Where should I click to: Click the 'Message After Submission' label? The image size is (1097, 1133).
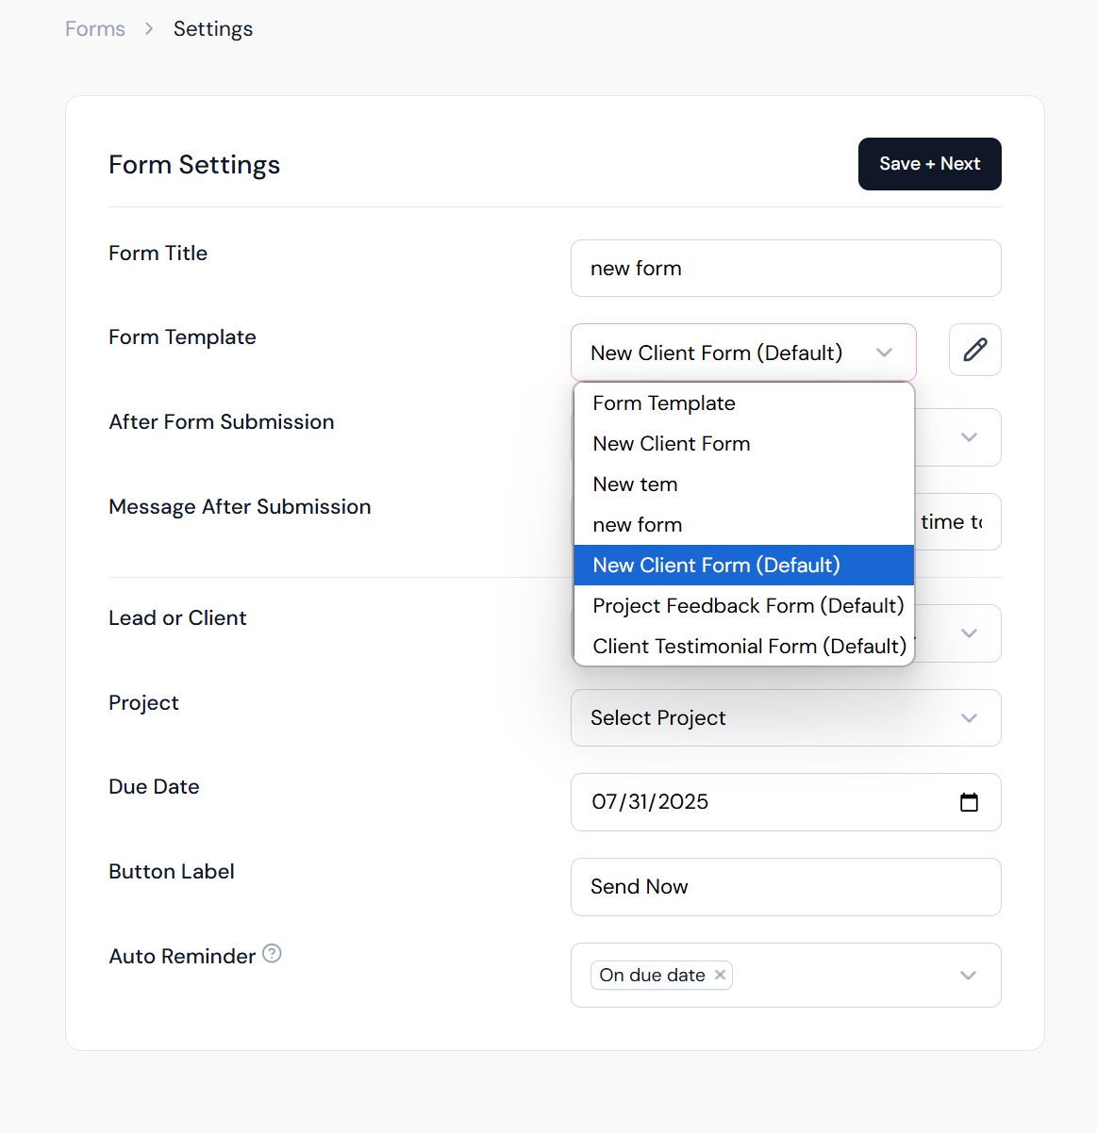tap(240, 507)
